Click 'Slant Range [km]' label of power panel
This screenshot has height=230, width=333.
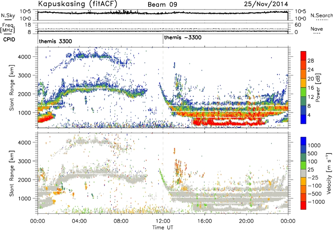(12, 88)
